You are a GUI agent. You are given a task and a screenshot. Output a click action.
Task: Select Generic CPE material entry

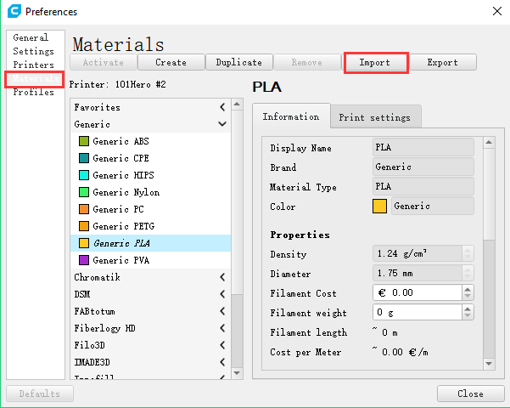click(120, 158)
